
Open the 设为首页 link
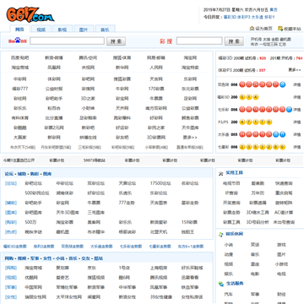point(263,29)
